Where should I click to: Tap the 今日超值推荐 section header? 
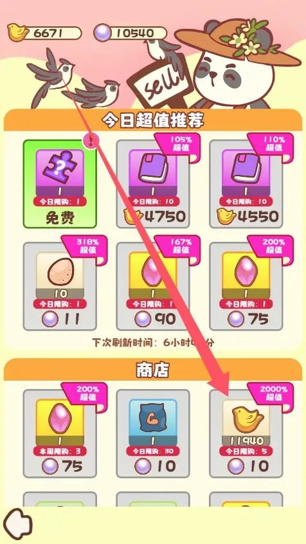[x=153, y=120]
